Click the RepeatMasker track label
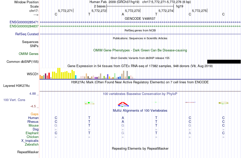Screen dimensions: 241x158 [x=28, y=152]
